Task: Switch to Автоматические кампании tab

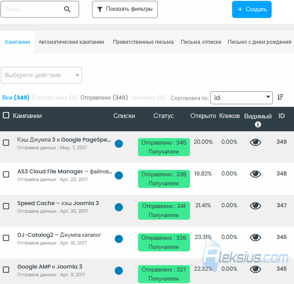Action: point(71,42)
